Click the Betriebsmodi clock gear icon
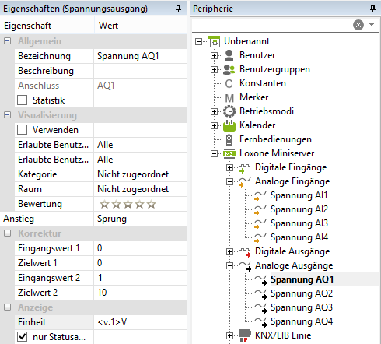The width and height of the screenshot is (381, 344). pyautogui.click(x=229, y=111)
